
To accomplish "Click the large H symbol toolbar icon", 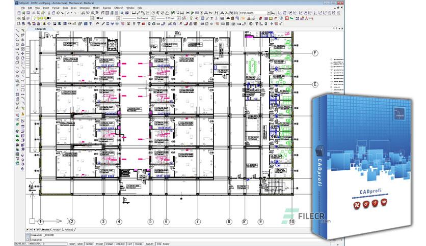I will pyautogui.click(x=216, y=13).
